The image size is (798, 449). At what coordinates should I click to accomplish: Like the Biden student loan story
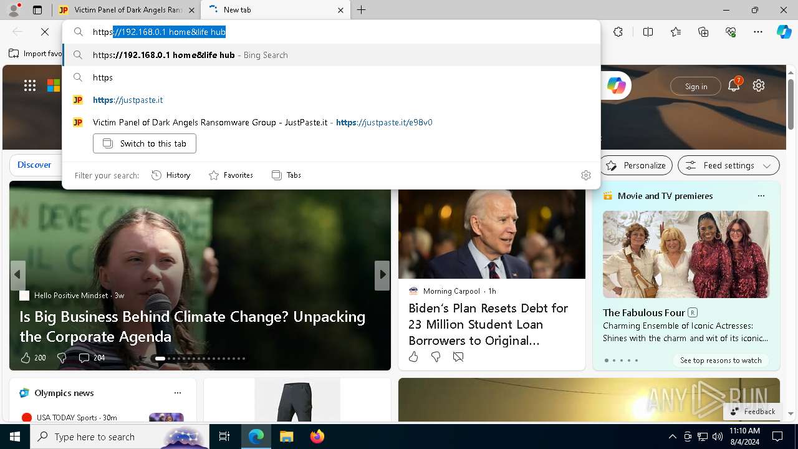pyautogui.click(x=413, y=357)
